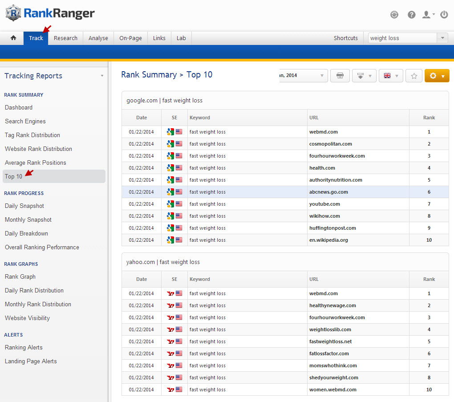Click the print report icon
This screenshot has height=402, width=454.
point(340,76)
